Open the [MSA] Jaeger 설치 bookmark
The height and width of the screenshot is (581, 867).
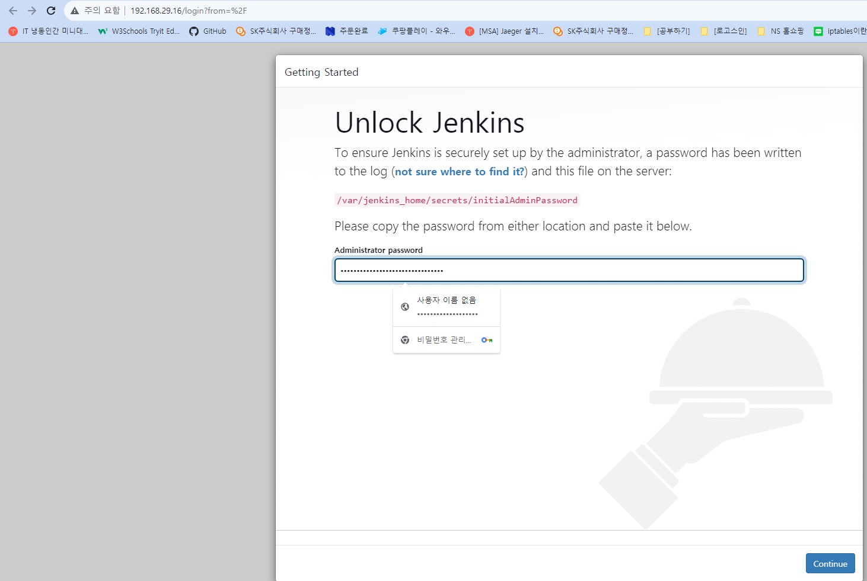point(504,31)
